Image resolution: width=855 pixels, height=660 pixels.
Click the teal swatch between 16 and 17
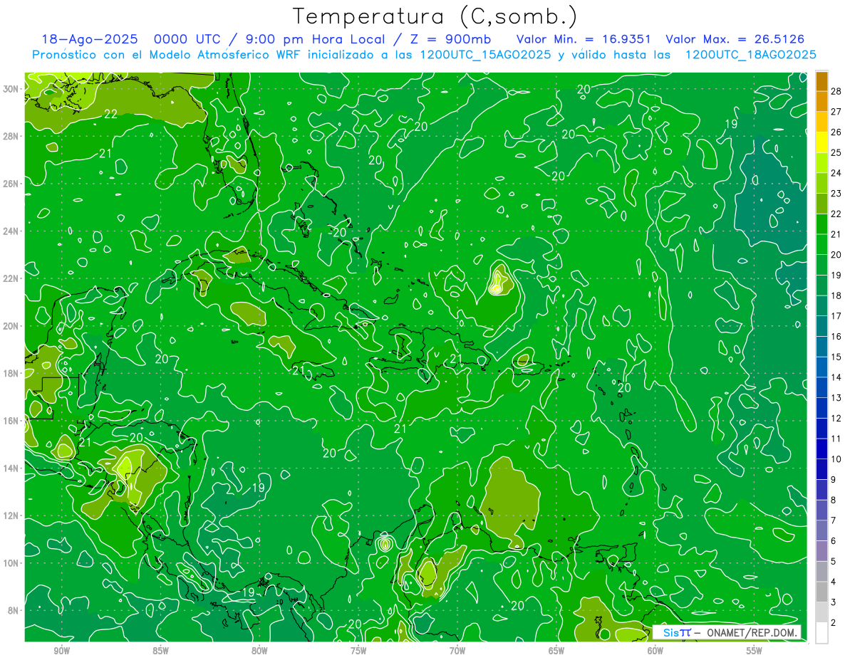[822, 326]
